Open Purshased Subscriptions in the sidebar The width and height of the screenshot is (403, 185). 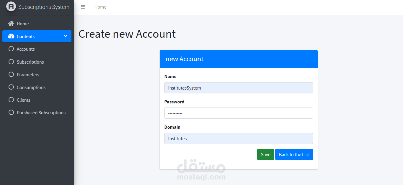tap(41, 113)
